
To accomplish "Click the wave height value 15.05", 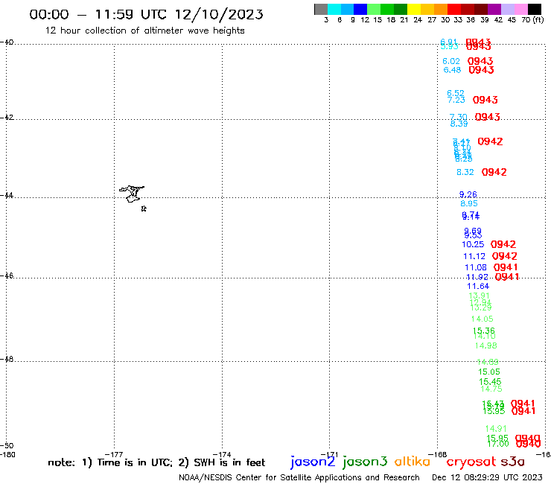I will click(489, 372).
